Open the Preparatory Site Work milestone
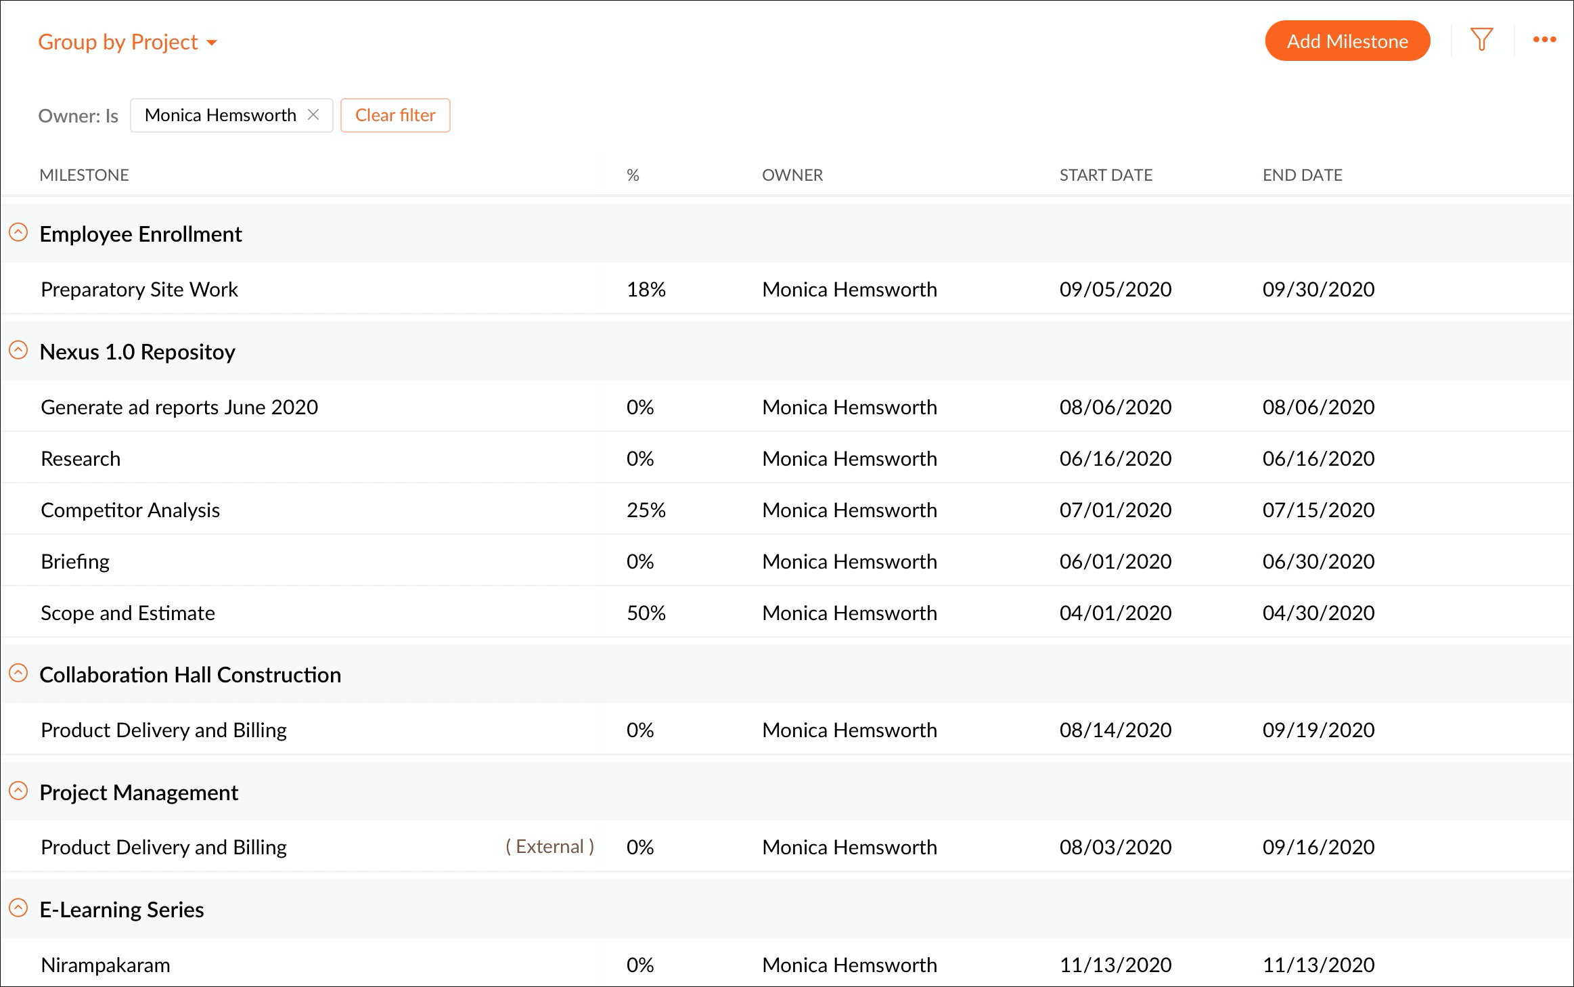Screen dimensions: 1574x987 pos(139,290)
